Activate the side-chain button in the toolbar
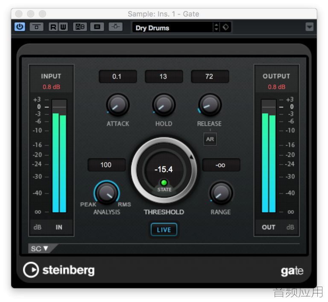Image resolution: width=328 pixels, height=302 pixels. click(x=115, y=27)
